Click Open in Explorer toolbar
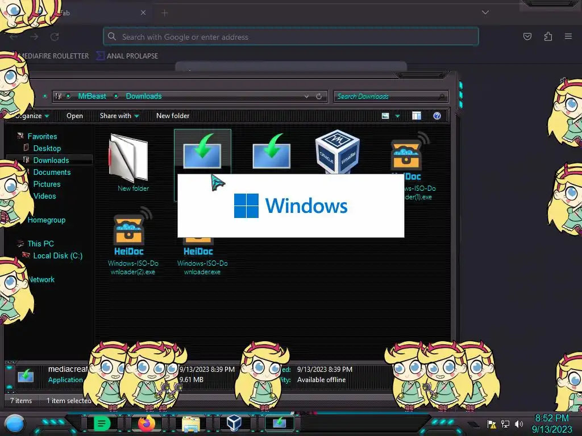This screenshot has width=582, height=436. point(74,116)
